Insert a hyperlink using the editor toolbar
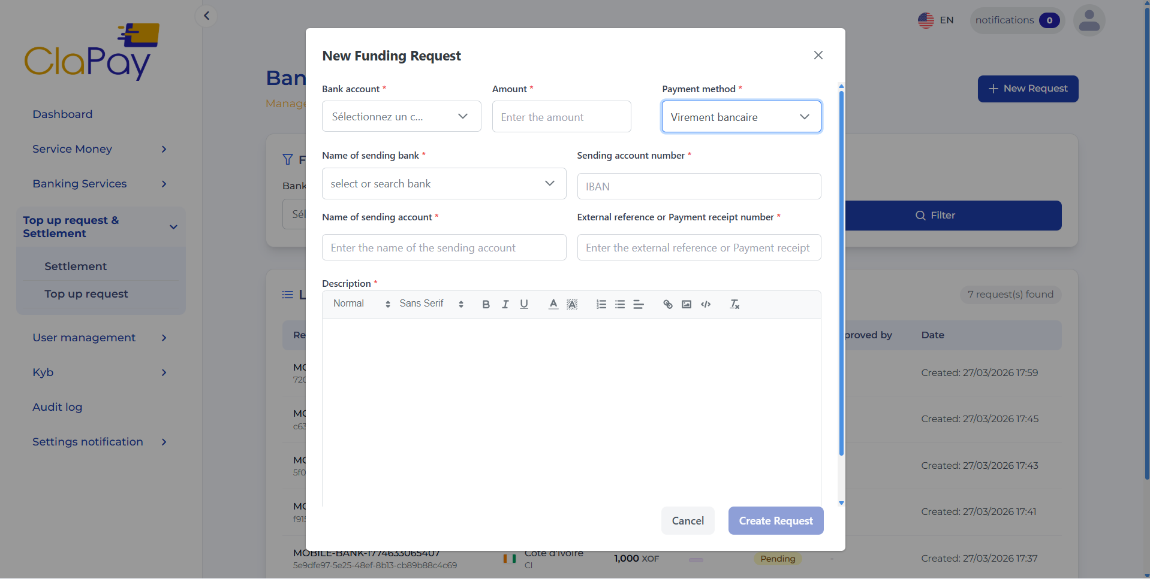 [x=667, y=304]
